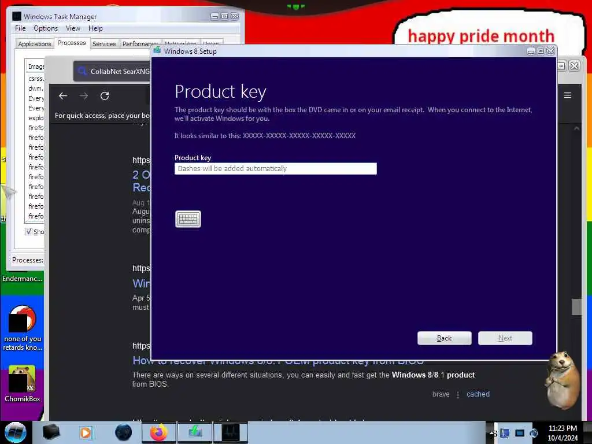Switch to Firefox on the taskbar
The image size is (592, 444).
(x=159, y=432)
